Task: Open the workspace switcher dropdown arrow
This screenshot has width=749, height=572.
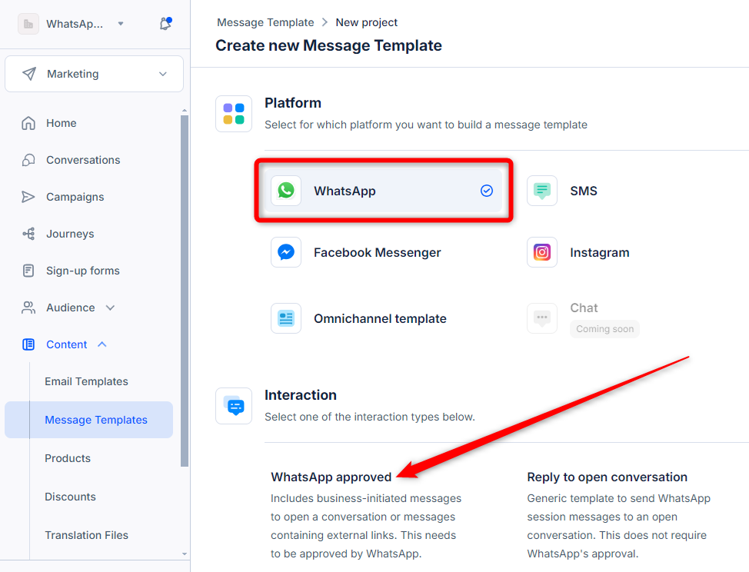Action: (x=121, y=23)
